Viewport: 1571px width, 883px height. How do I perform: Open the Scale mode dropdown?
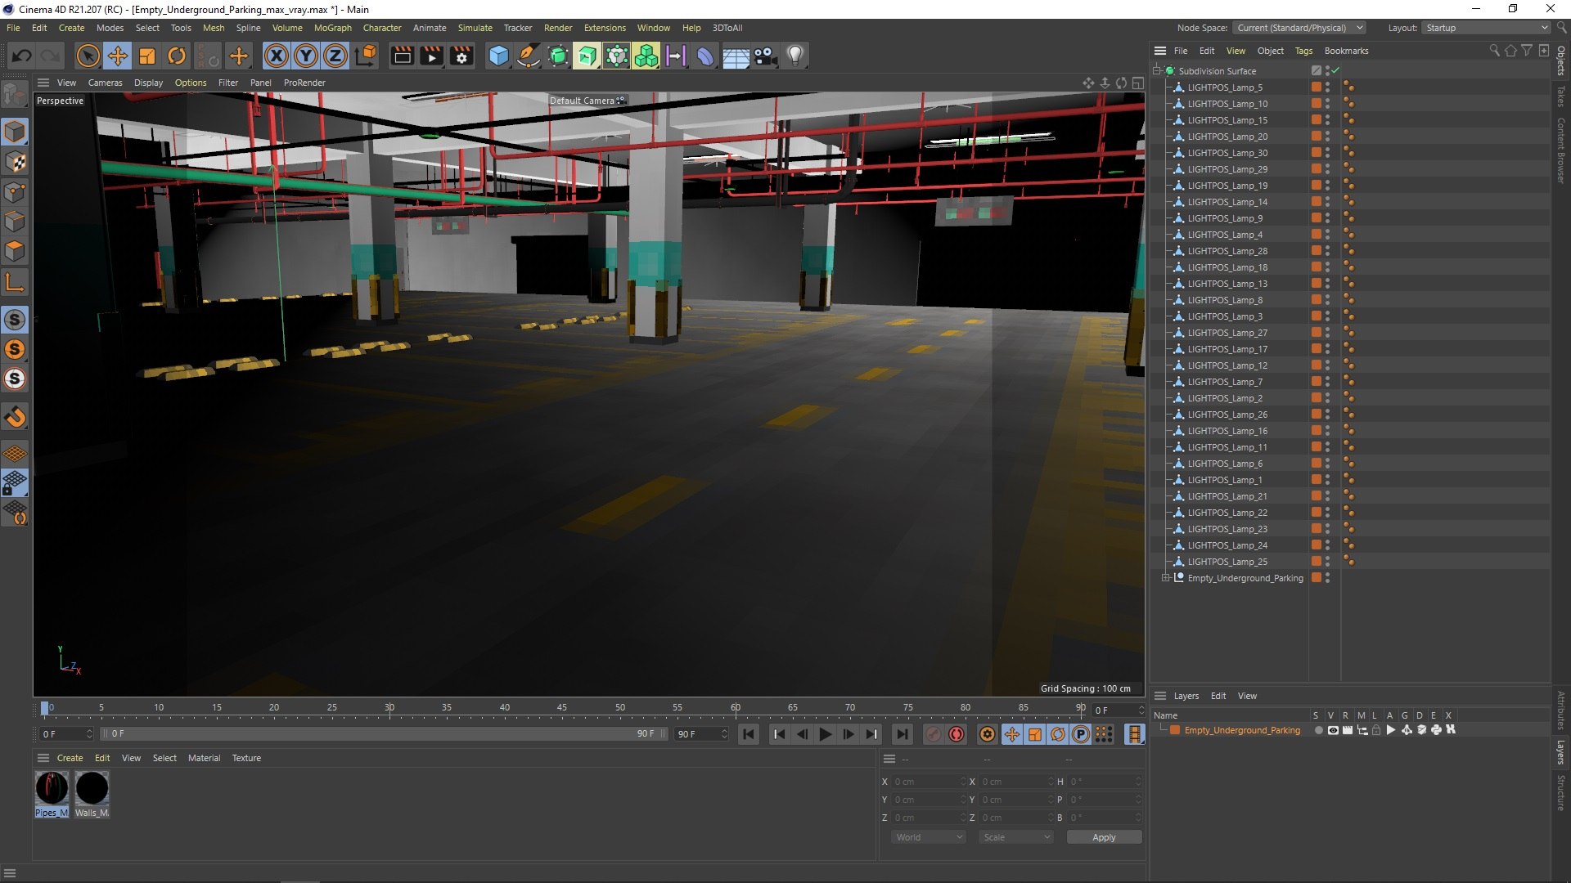(x=1016, y=837)
